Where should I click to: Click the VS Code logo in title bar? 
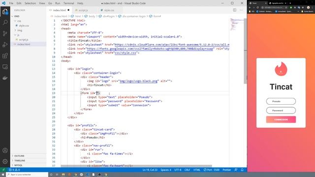(3, 3)
